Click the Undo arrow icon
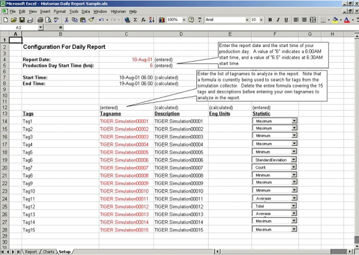Viewport: 359px width, 255px height. (x=101, y=20)
